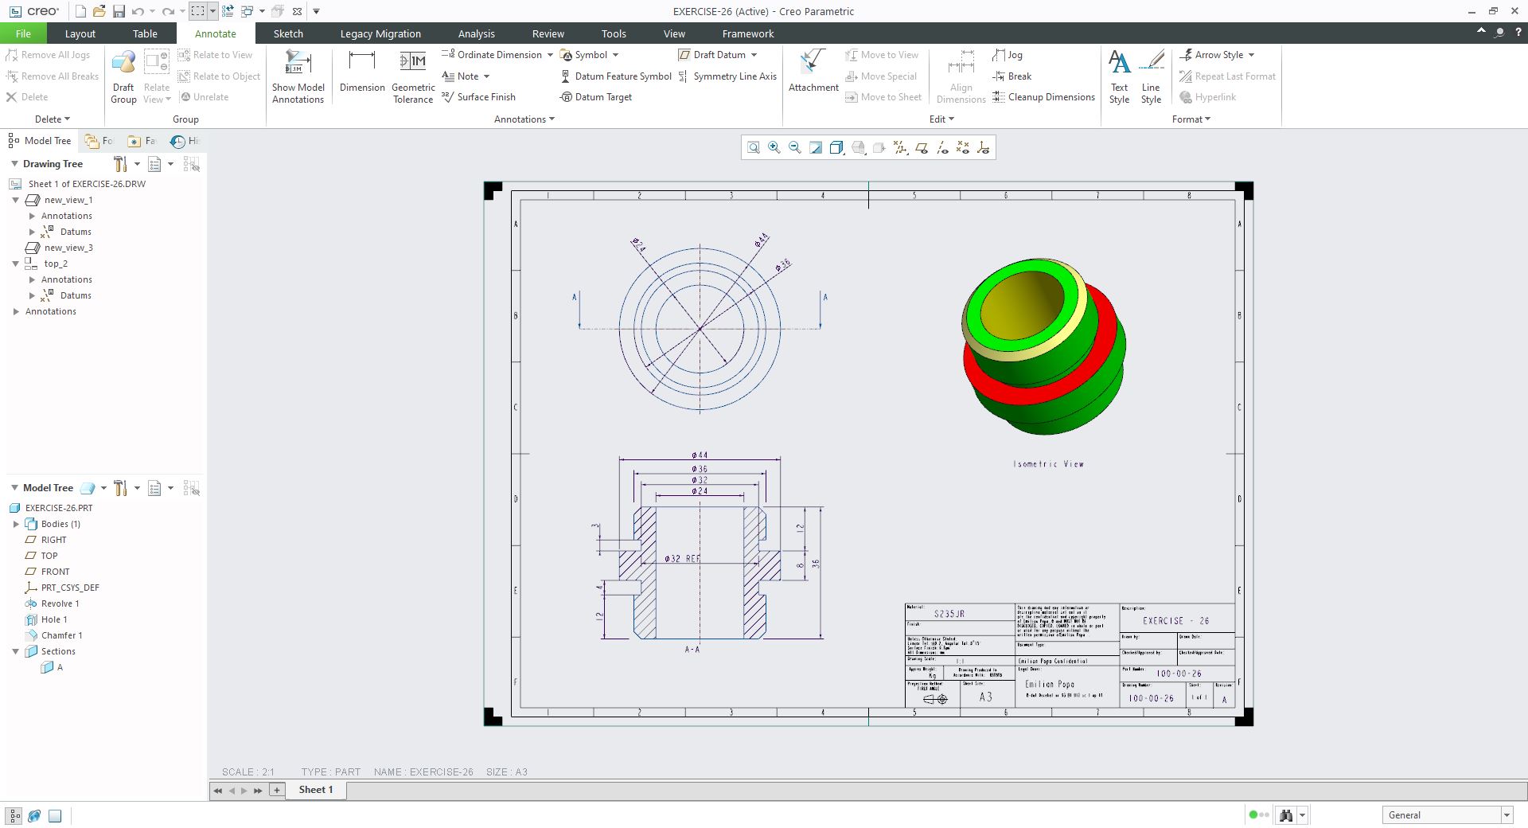Select Chamfer 1 feature in Model Tree
The image size is (1528, 828).
(61, 635)
